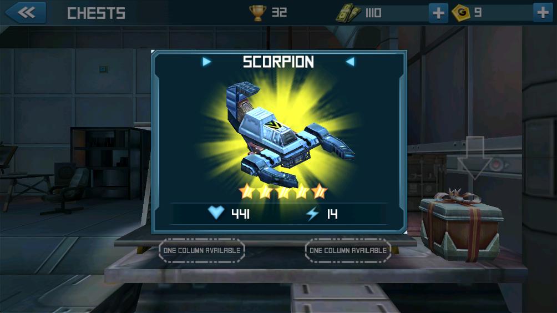Tap the 441 health value

coord(240,214)
